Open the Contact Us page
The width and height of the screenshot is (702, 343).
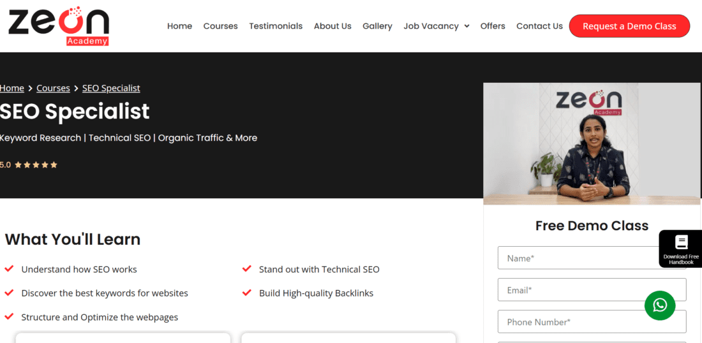[539, 26]
